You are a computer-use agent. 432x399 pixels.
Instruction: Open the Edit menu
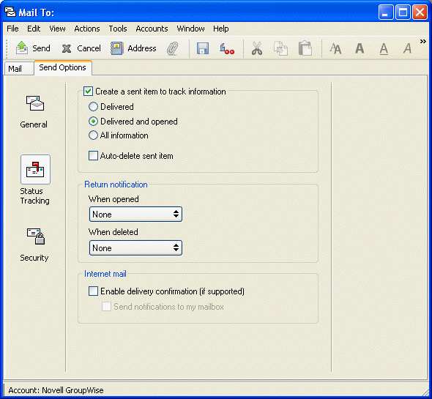click(x=34, y=29)
